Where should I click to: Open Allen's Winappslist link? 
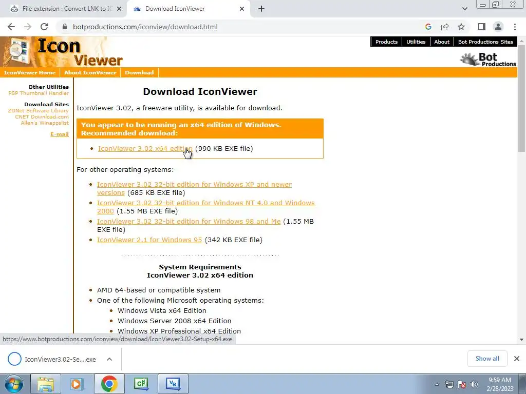(x=45, y=123)
